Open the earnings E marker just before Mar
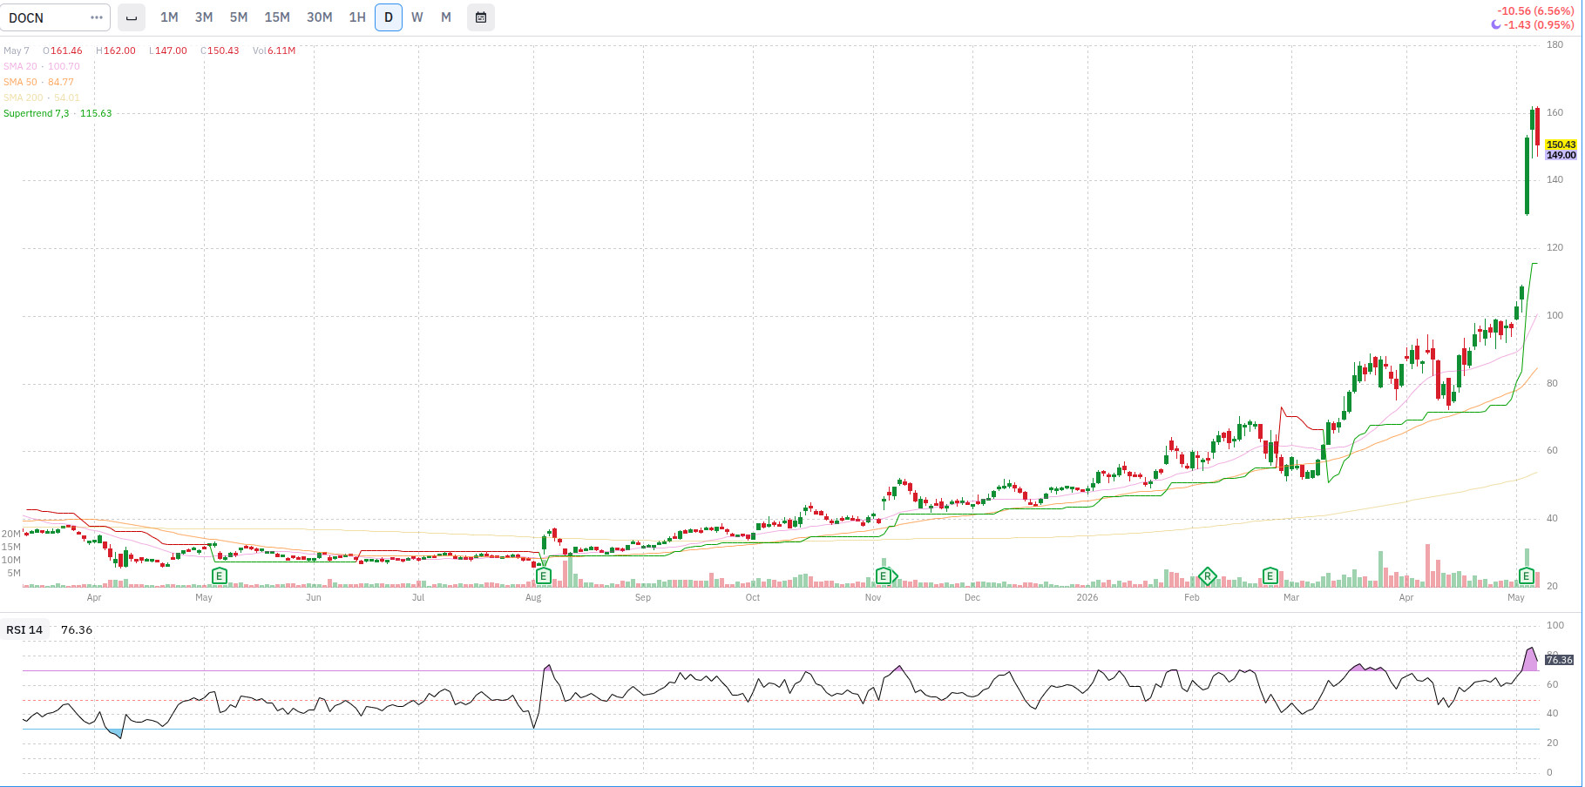Screen dimensions: 1585x787 click(1270, 575)
